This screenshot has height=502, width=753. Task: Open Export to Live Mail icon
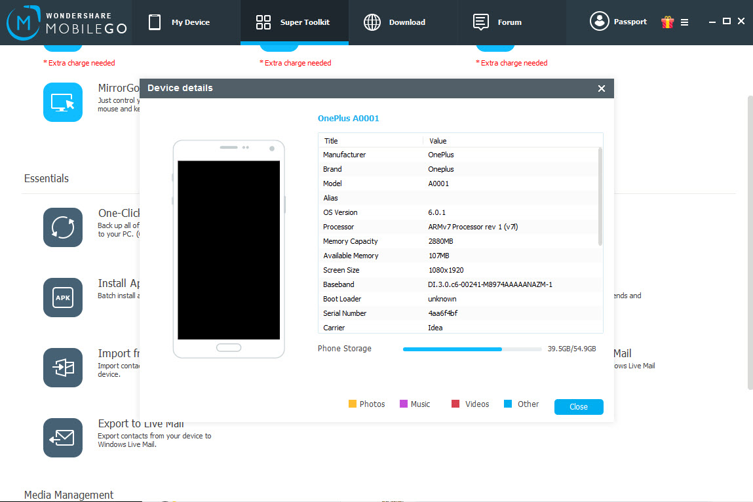(63, 438)
